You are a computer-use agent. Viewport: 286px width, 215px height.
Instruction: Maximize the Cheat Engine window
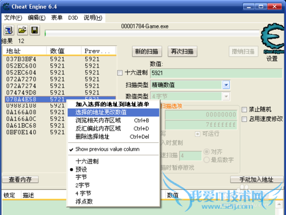pos(261,7)
